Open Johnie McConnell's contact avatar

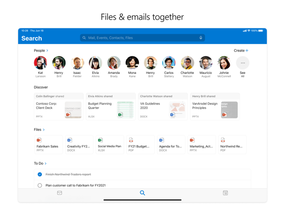pyautogui.click(x=224, y=63)
